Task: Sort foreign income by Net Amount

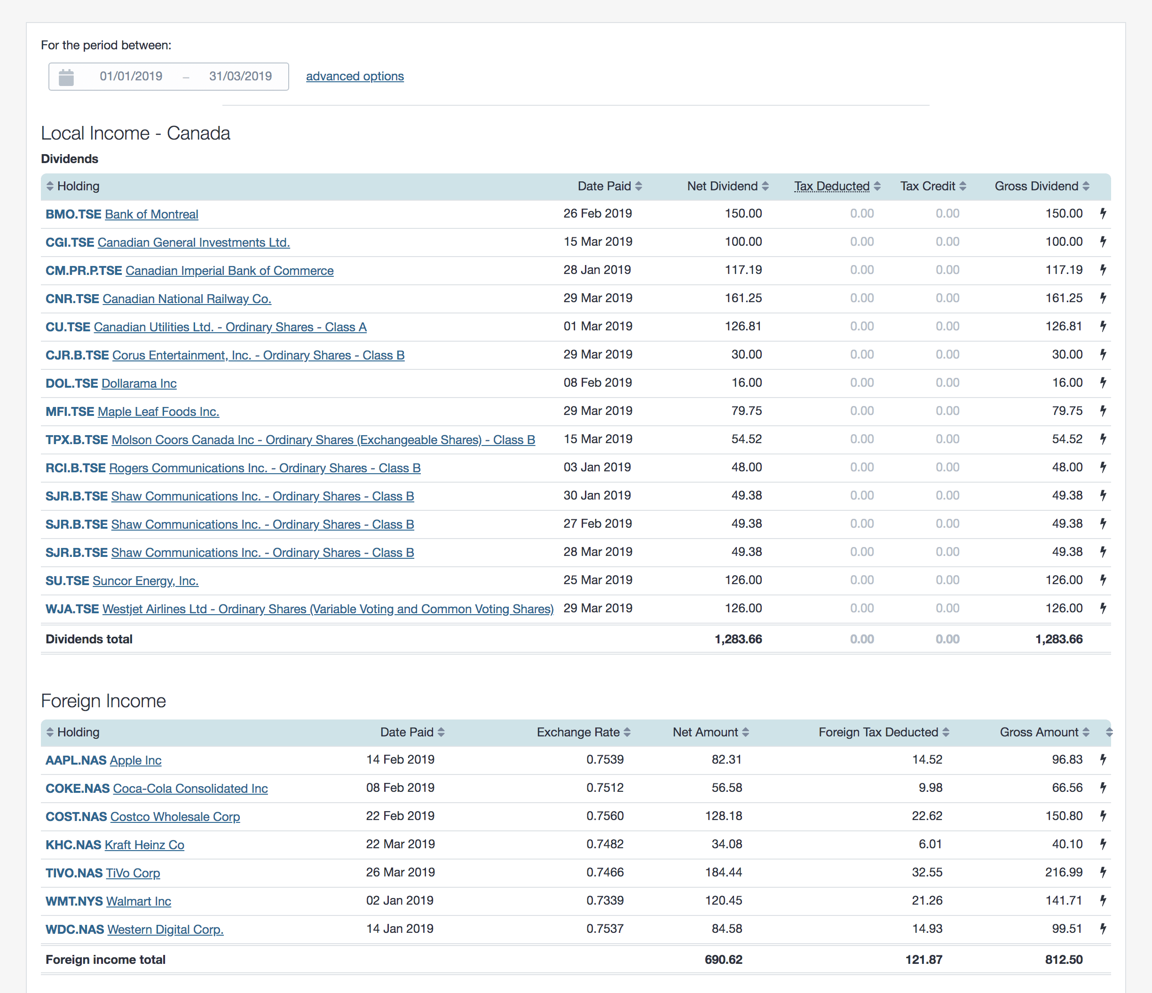Action: click(711, 732)
